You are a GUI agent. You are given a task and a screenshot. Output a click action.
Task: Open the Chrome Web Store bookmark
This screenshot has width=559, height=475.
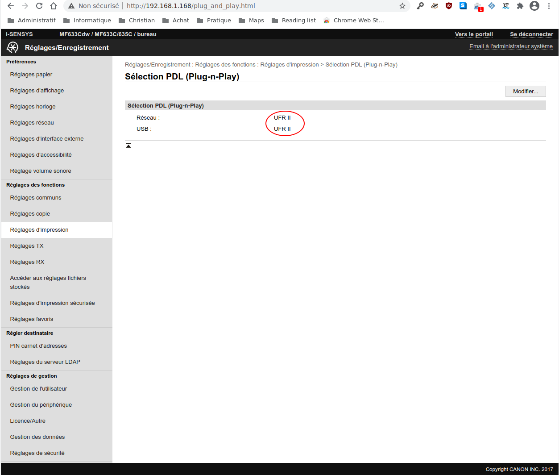pyautogui.click(x=353, y=20)
